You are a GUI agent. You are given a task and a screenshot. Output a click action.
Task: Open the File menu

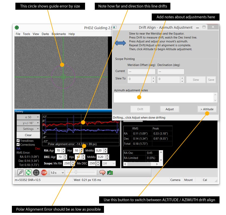point(18,34)
